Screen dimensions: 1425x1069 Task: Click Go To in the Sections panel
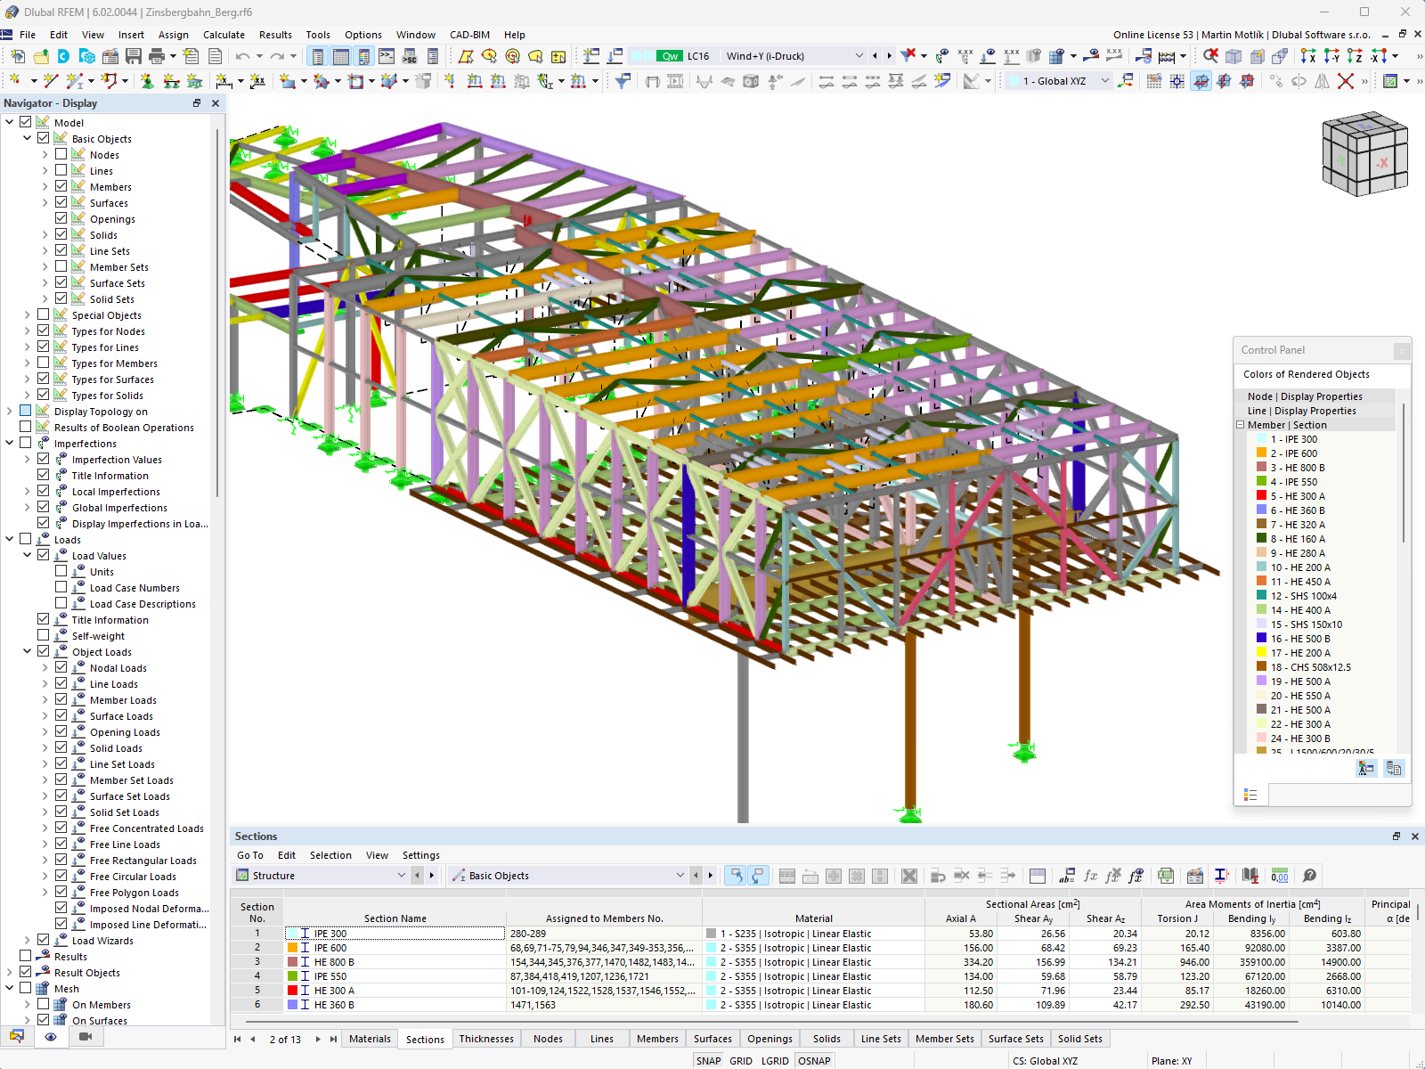pos(250,854)
